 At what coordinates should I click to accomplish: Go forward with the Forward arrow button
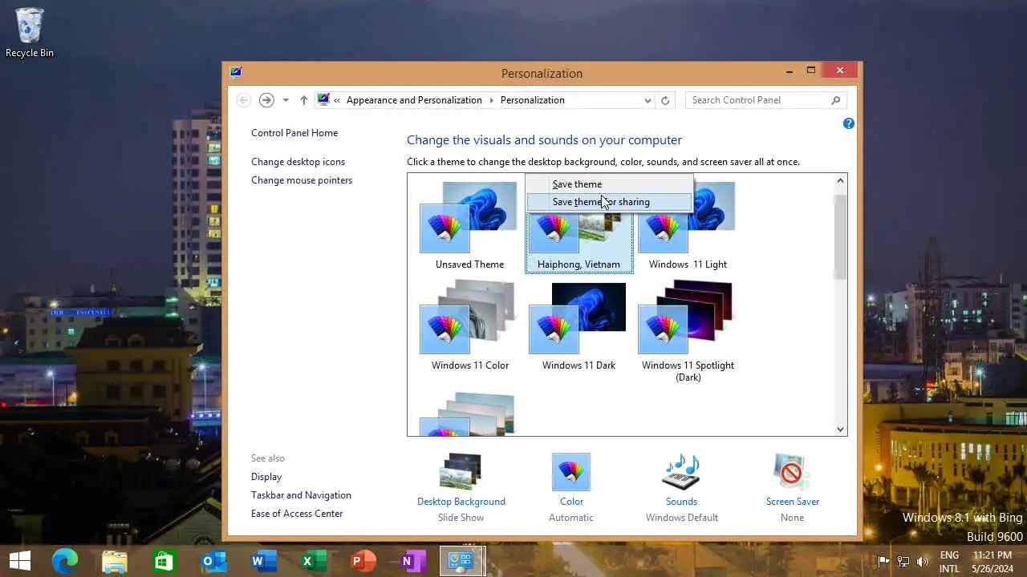tap(266, 100)
